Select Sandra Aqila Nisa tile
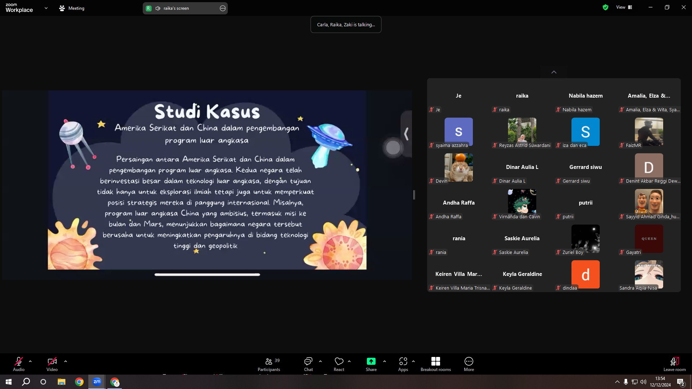This screenshot has width=692, height=389. point(649,274)
